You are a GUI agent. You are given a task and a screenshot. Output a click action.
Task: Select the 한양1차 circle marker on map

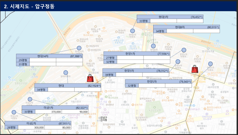184,50
